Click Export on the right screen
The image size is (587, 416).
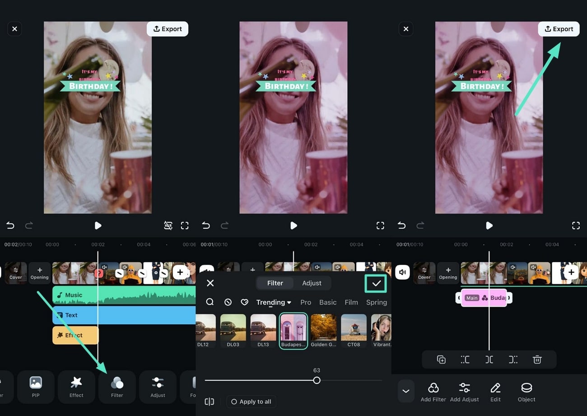pos(559,29)
